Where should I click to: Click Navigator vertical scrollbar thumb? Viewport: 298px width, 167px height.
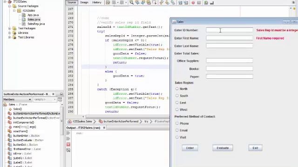(x=62, y=121)
